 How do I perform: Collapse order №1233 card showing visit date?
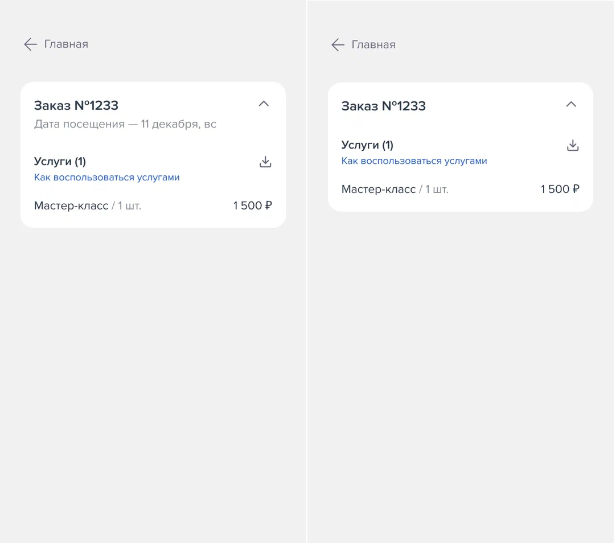tap(264, 104)
